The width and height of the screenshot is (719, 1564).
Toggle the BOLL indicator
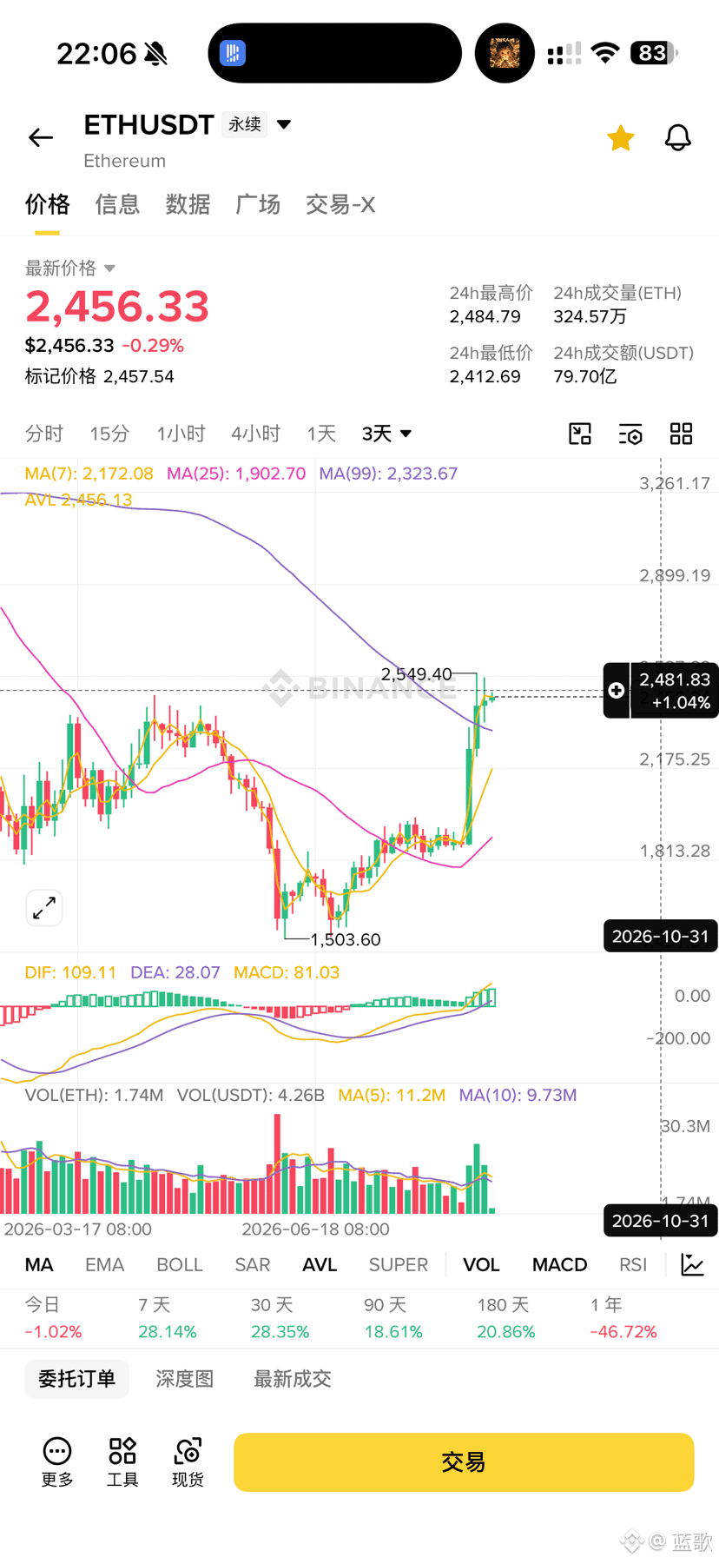180,1264
